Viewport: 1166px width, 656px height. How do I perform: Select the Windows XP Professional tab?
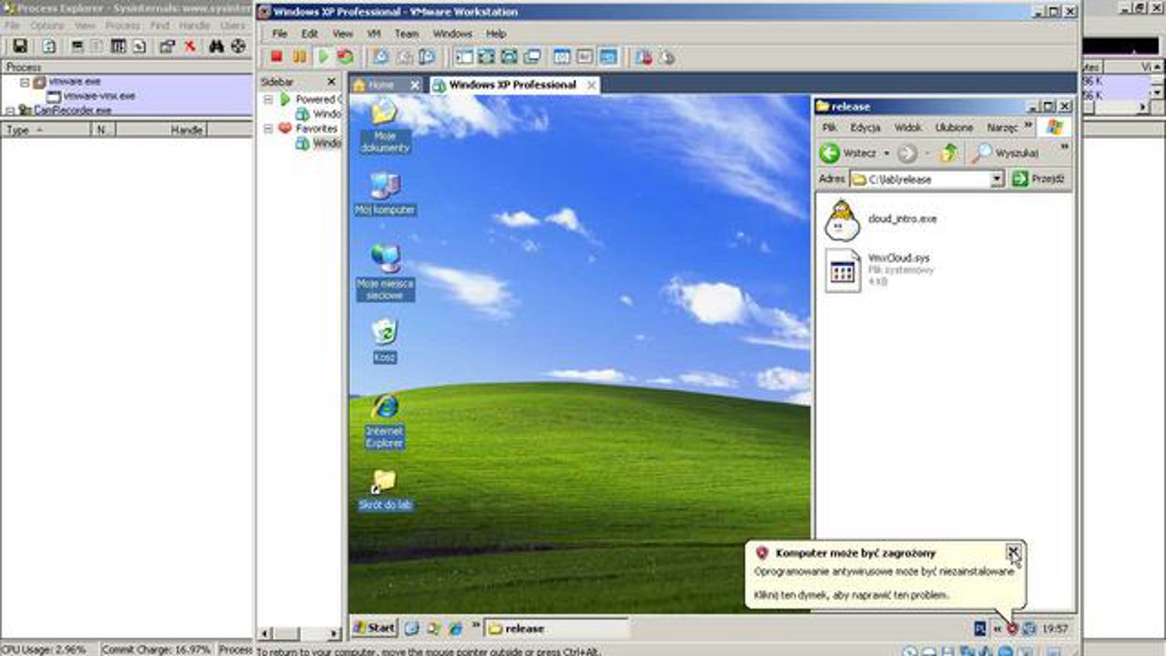512,85
